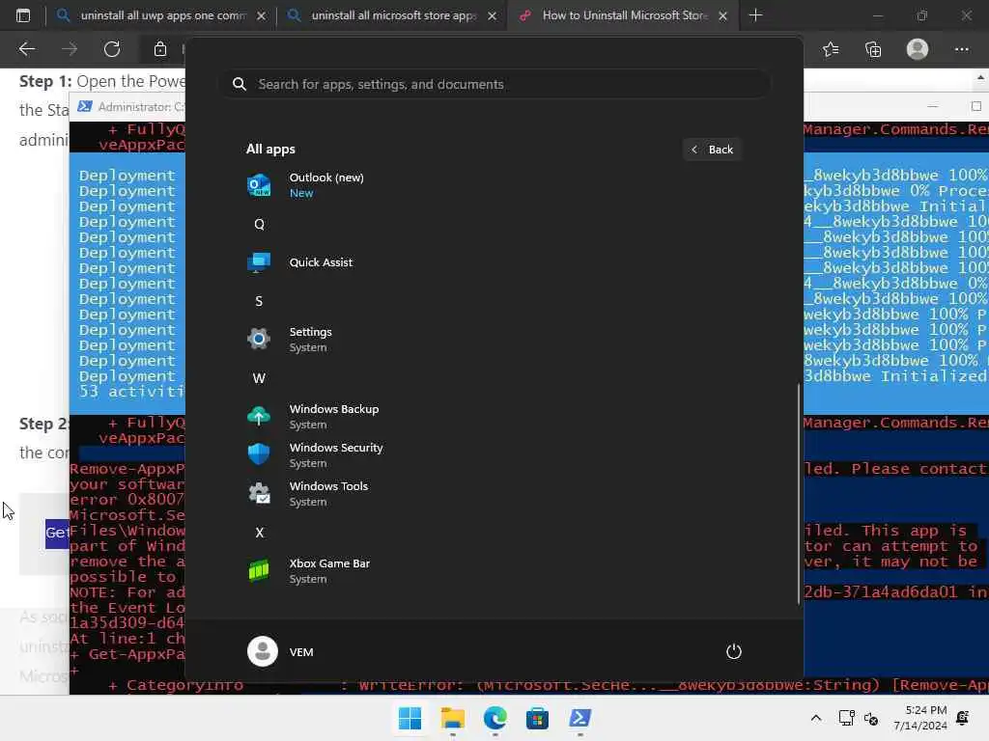Jump to letter X section header

259,533
